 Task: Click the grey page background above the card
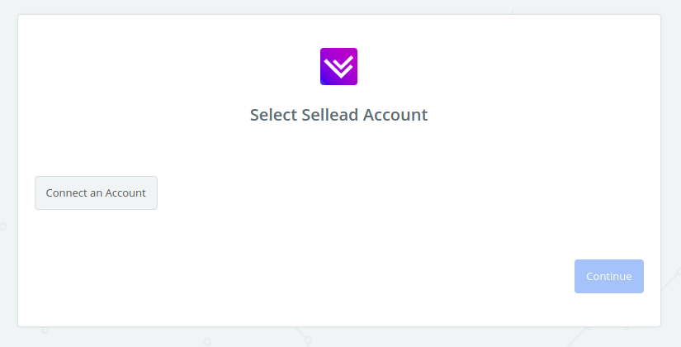[x=338, y=7]
